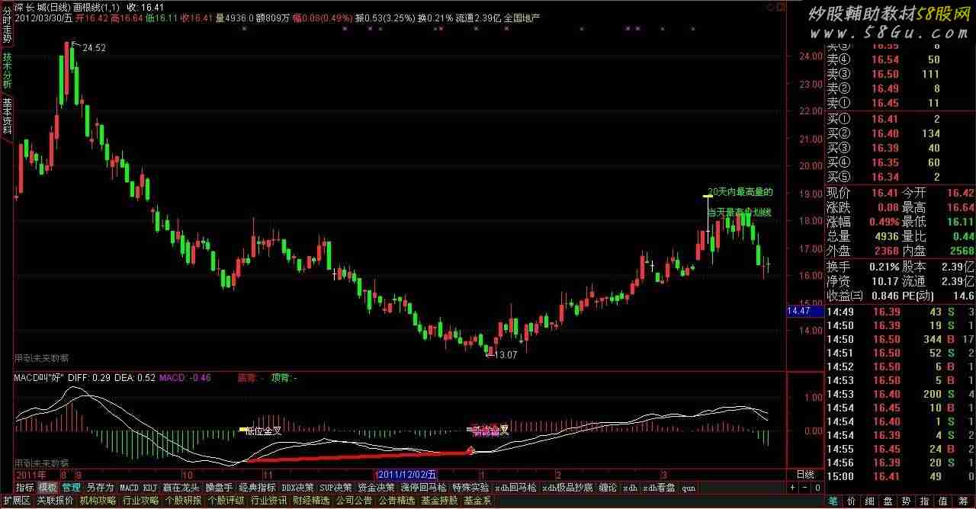The image size is (976, 509).
Task: Click the MACD indicator title label
Action: 39,377
